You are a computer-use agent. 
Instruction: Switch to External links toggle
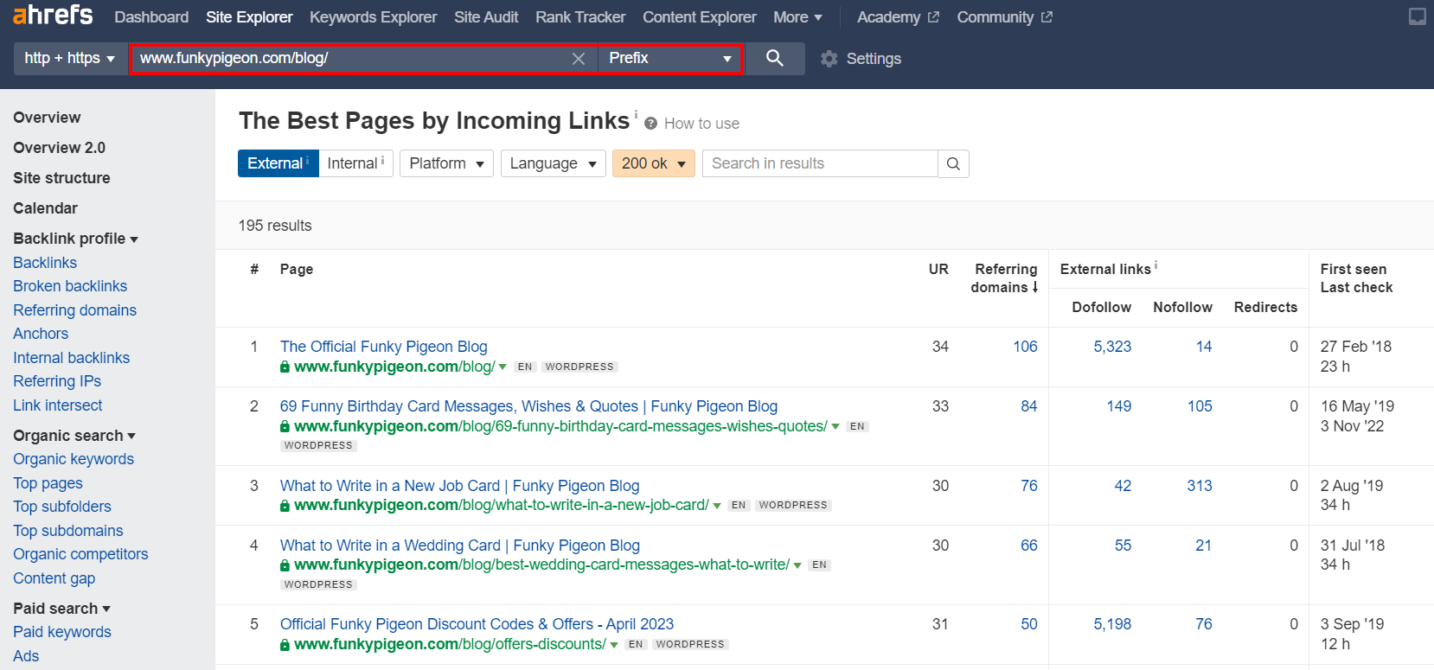click(x=278, y=163)
